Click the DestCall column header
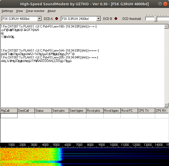 pyautogui.click(x=26, y=111)
